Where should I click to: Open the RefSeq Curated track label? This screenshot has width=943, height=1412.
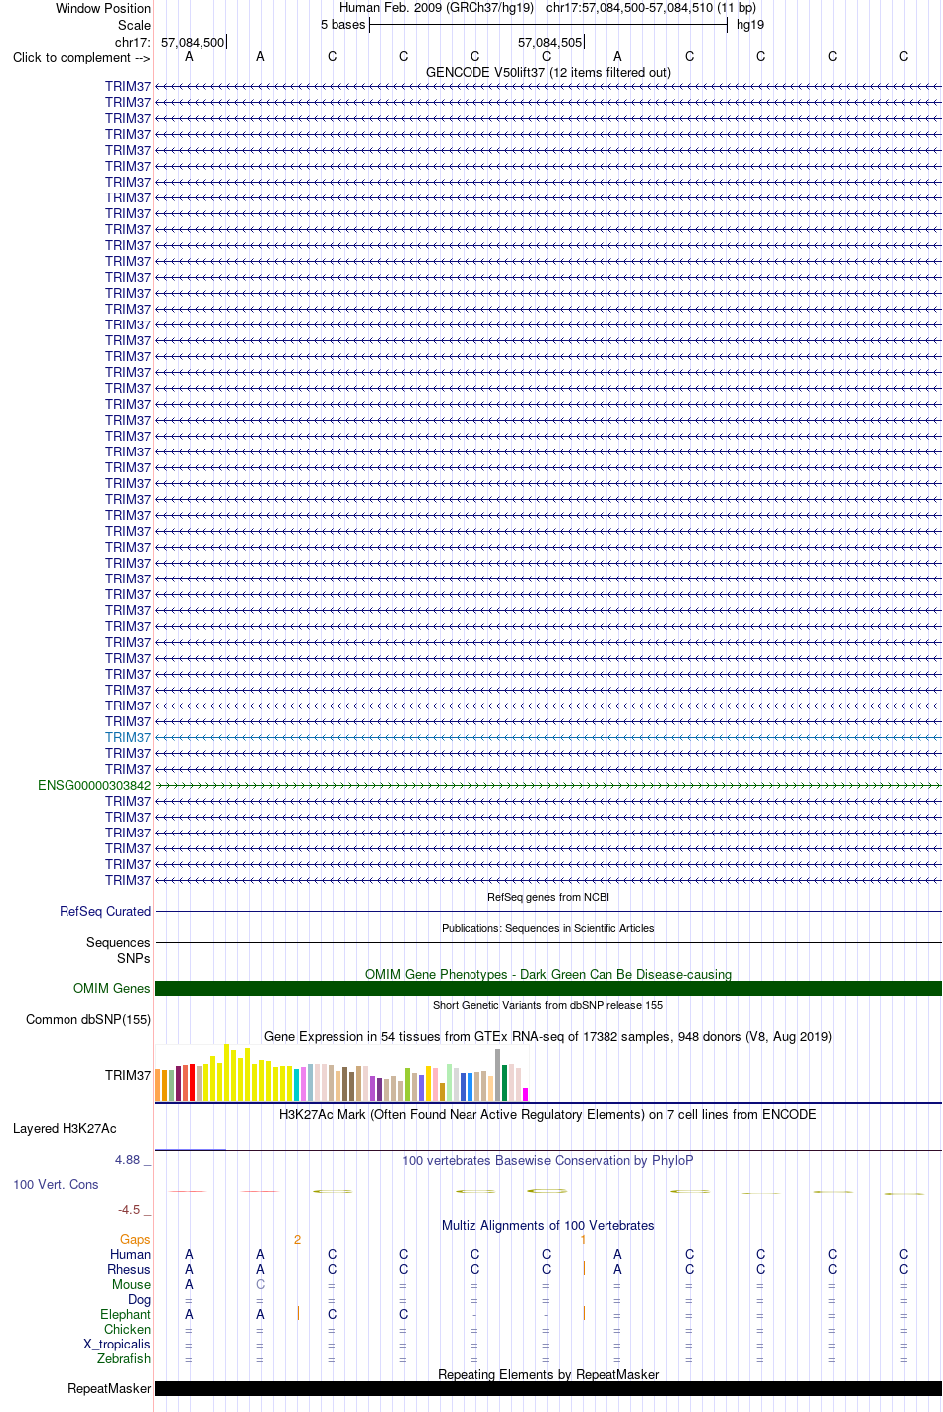(105, 911)
